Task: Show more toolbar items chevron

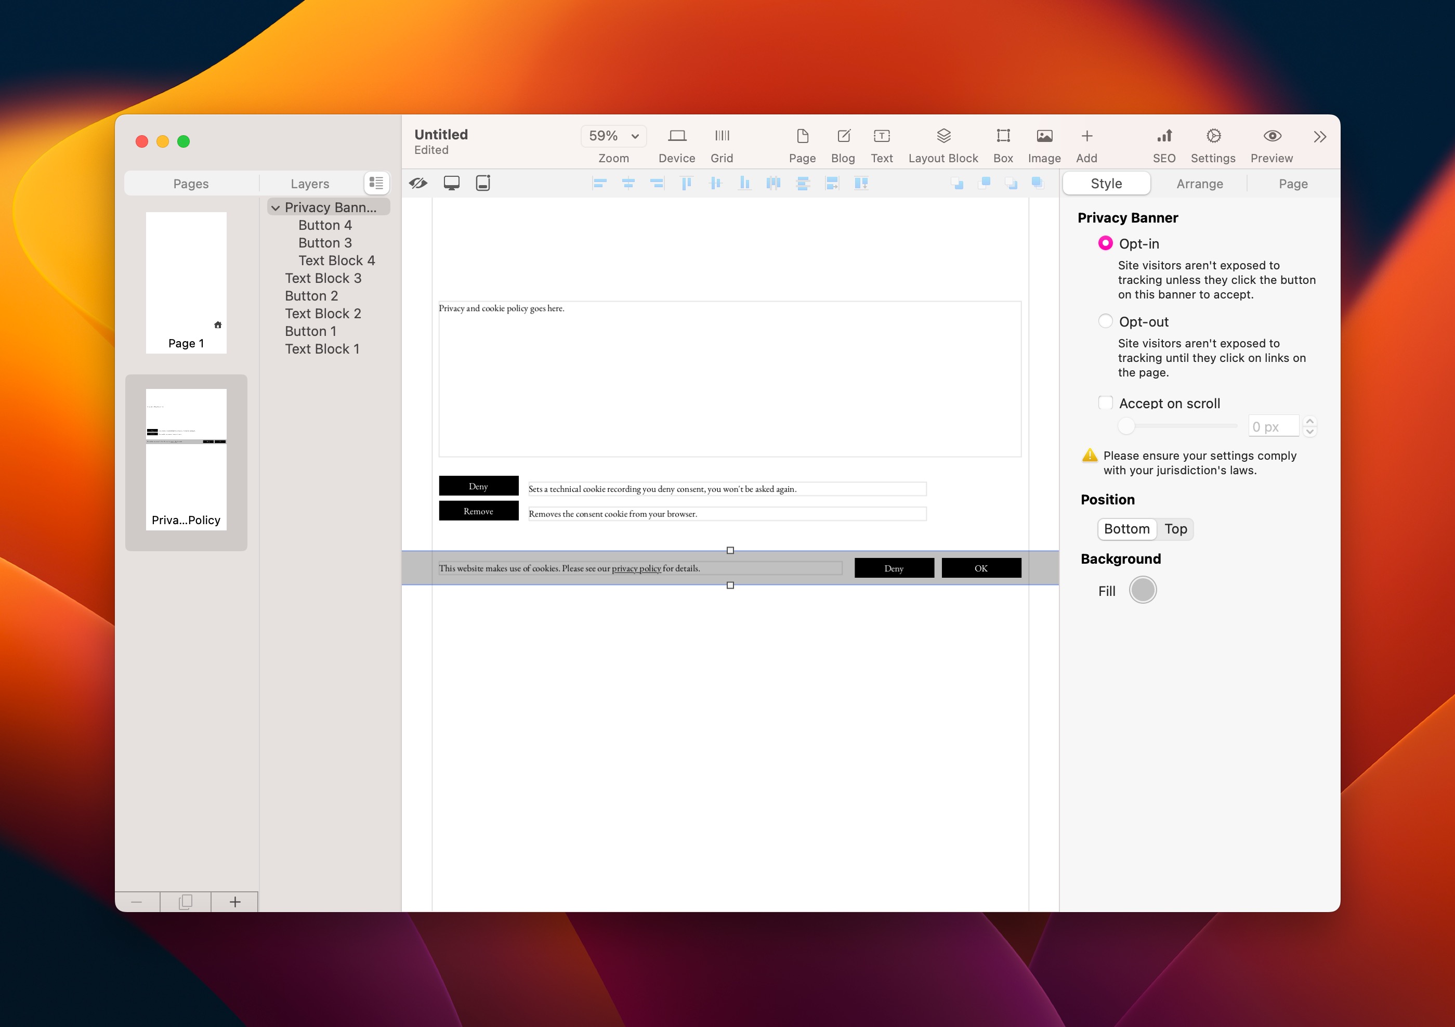Action: click(x=1319, y=137)
